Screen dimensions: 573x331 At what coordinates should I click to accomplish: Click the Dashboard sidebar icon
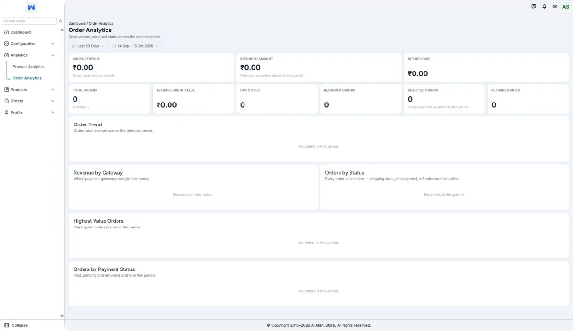coord(6,32)
